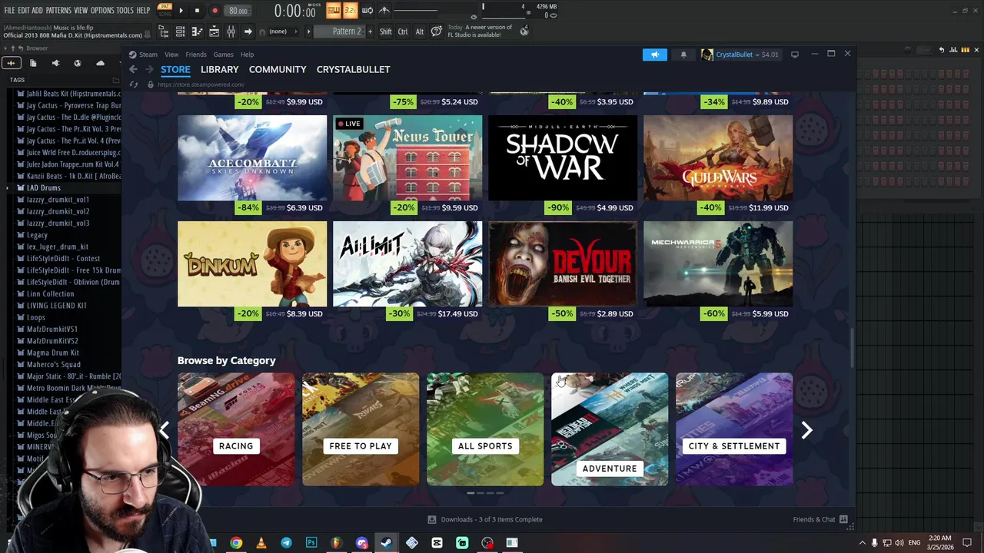The image size is (984, 553).
Task: Open the Guild Wars game tile
Action: [x=718, y=157]
